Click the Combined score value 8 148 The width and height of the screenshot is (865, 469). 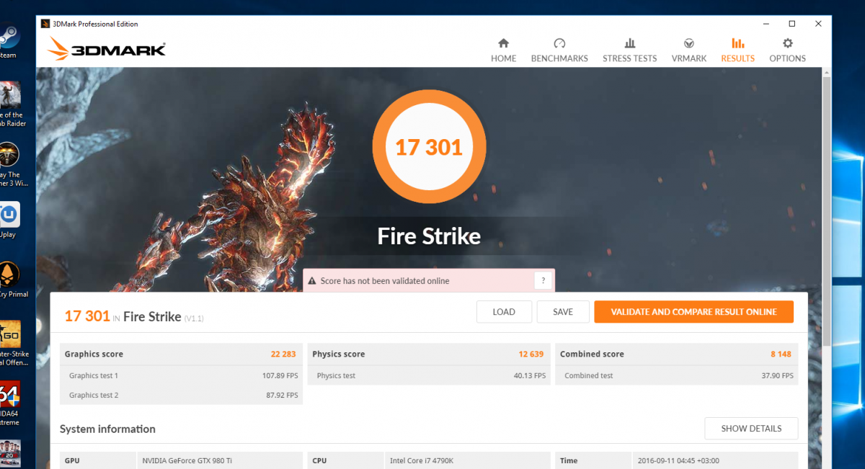pos(782,354)
